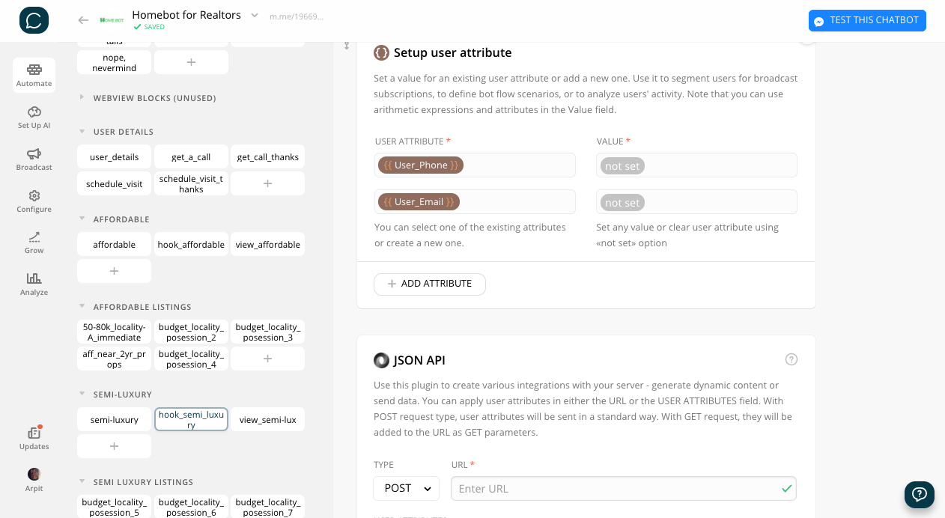
Task: Click the Chatfuel logo
Action: pyautogui.click(x=35, y=20)
